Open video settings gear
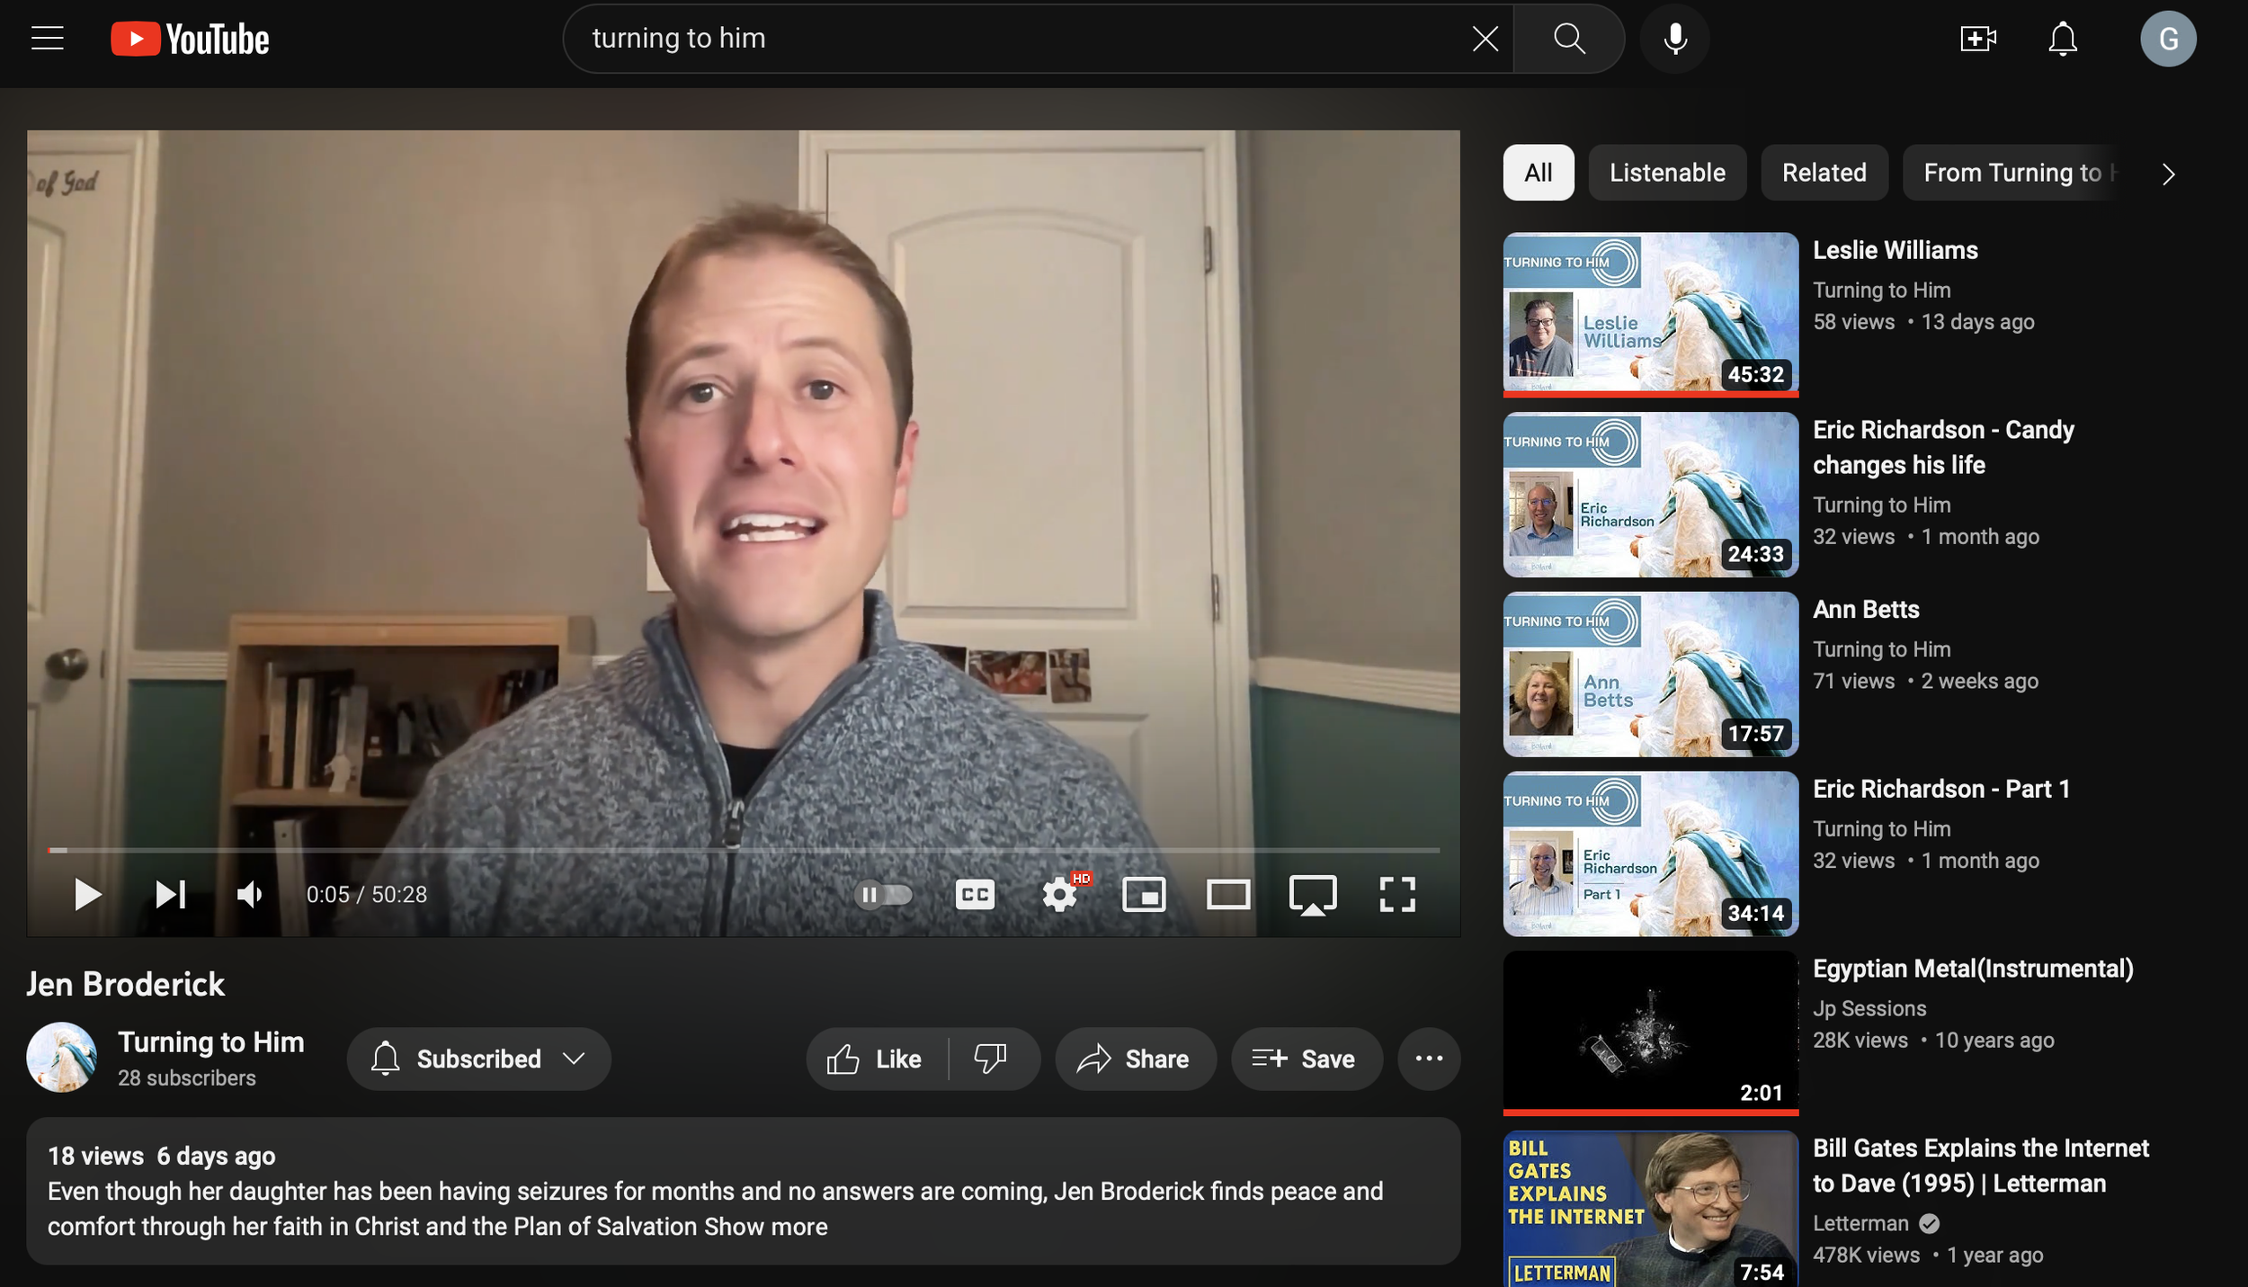 point(1059,894)
